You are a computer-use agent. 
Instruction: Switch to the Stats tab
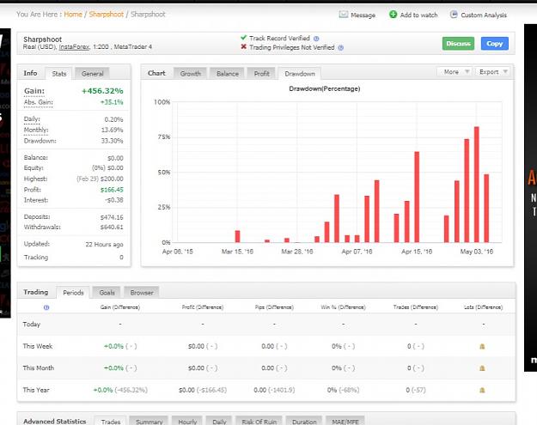pos(59,74)
